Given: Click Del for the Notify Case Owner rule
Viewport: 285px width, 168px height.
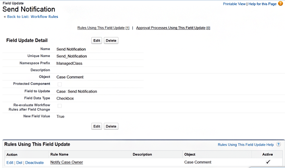Looking at the screenshot, I should pyautogui.click(x=19, y=162).
